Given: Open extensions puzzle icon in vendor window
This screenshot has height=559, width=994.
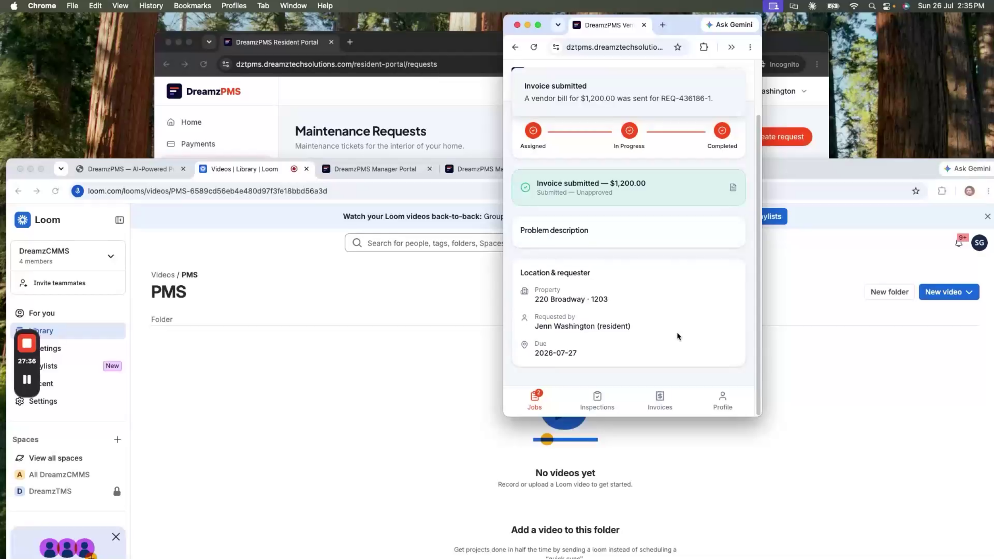Looking at the screenshot, I should tap(704, 47).
